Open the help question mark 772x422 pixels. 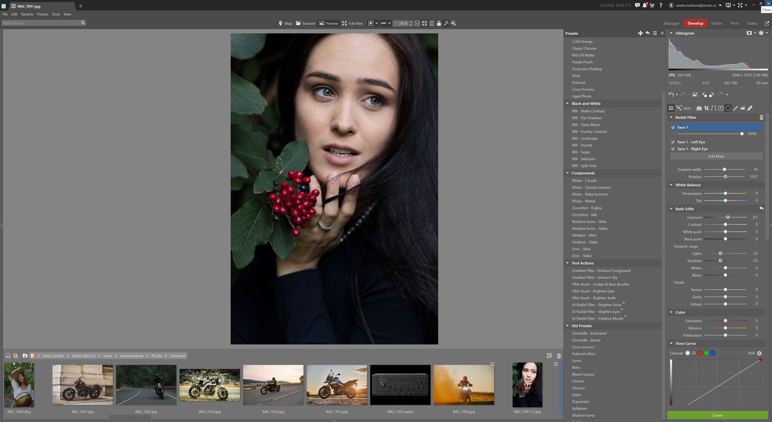click(x=661, y=5)
